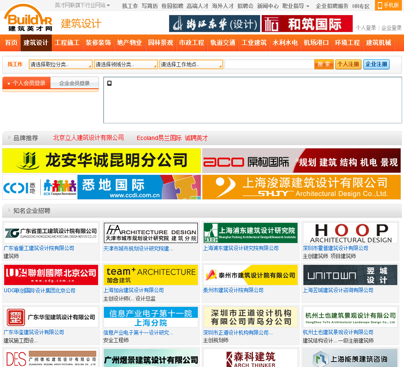Image resolution: width=404 pixels, height=367 pixels.
Task: Select the 水利水电 navigation tab
Action: click(x=285, y=43)
